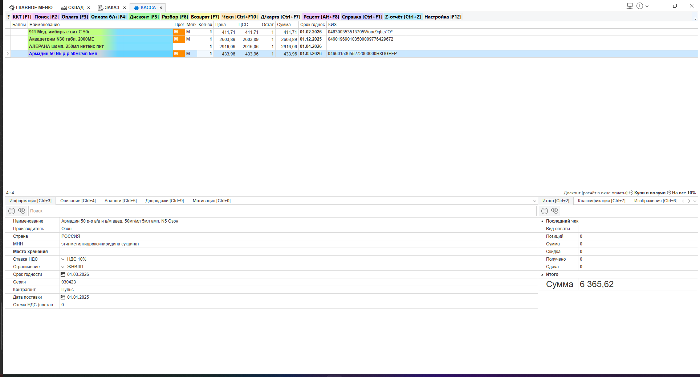The image size is (700, 377).
Task: Open the right panel tabs list dropdown
Action: [x=695, y=201]
